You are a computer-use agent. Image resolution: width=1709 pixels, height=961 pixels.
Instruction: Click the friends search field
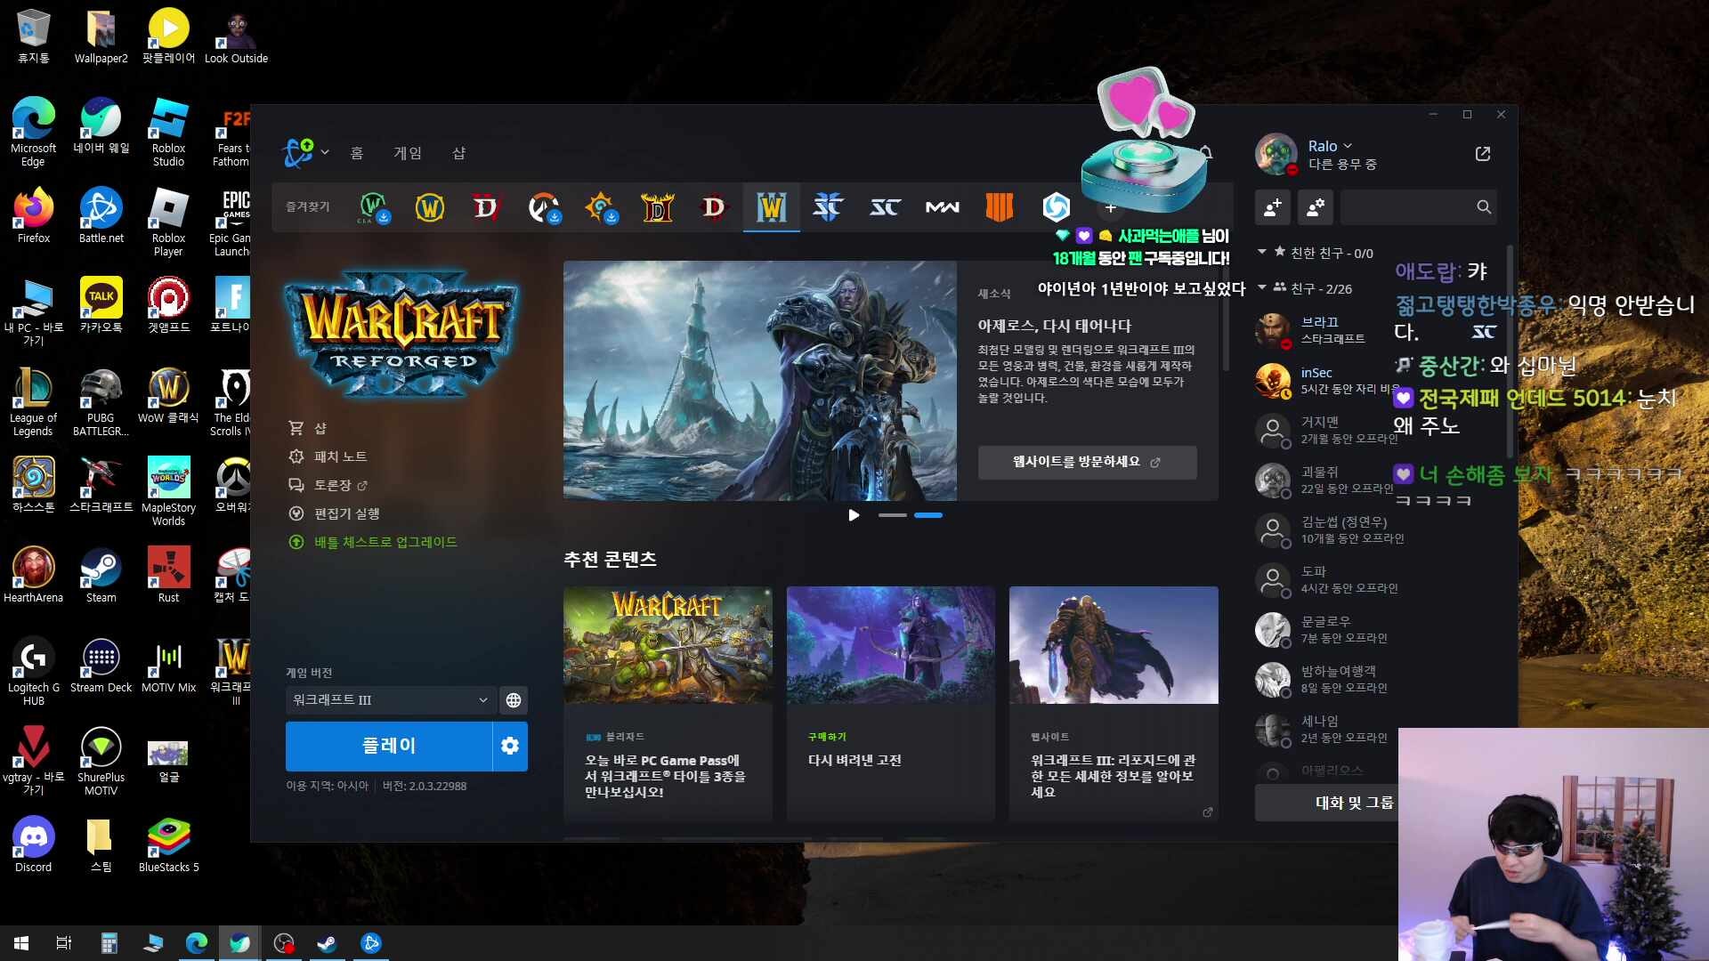(x=1419, y=207)
